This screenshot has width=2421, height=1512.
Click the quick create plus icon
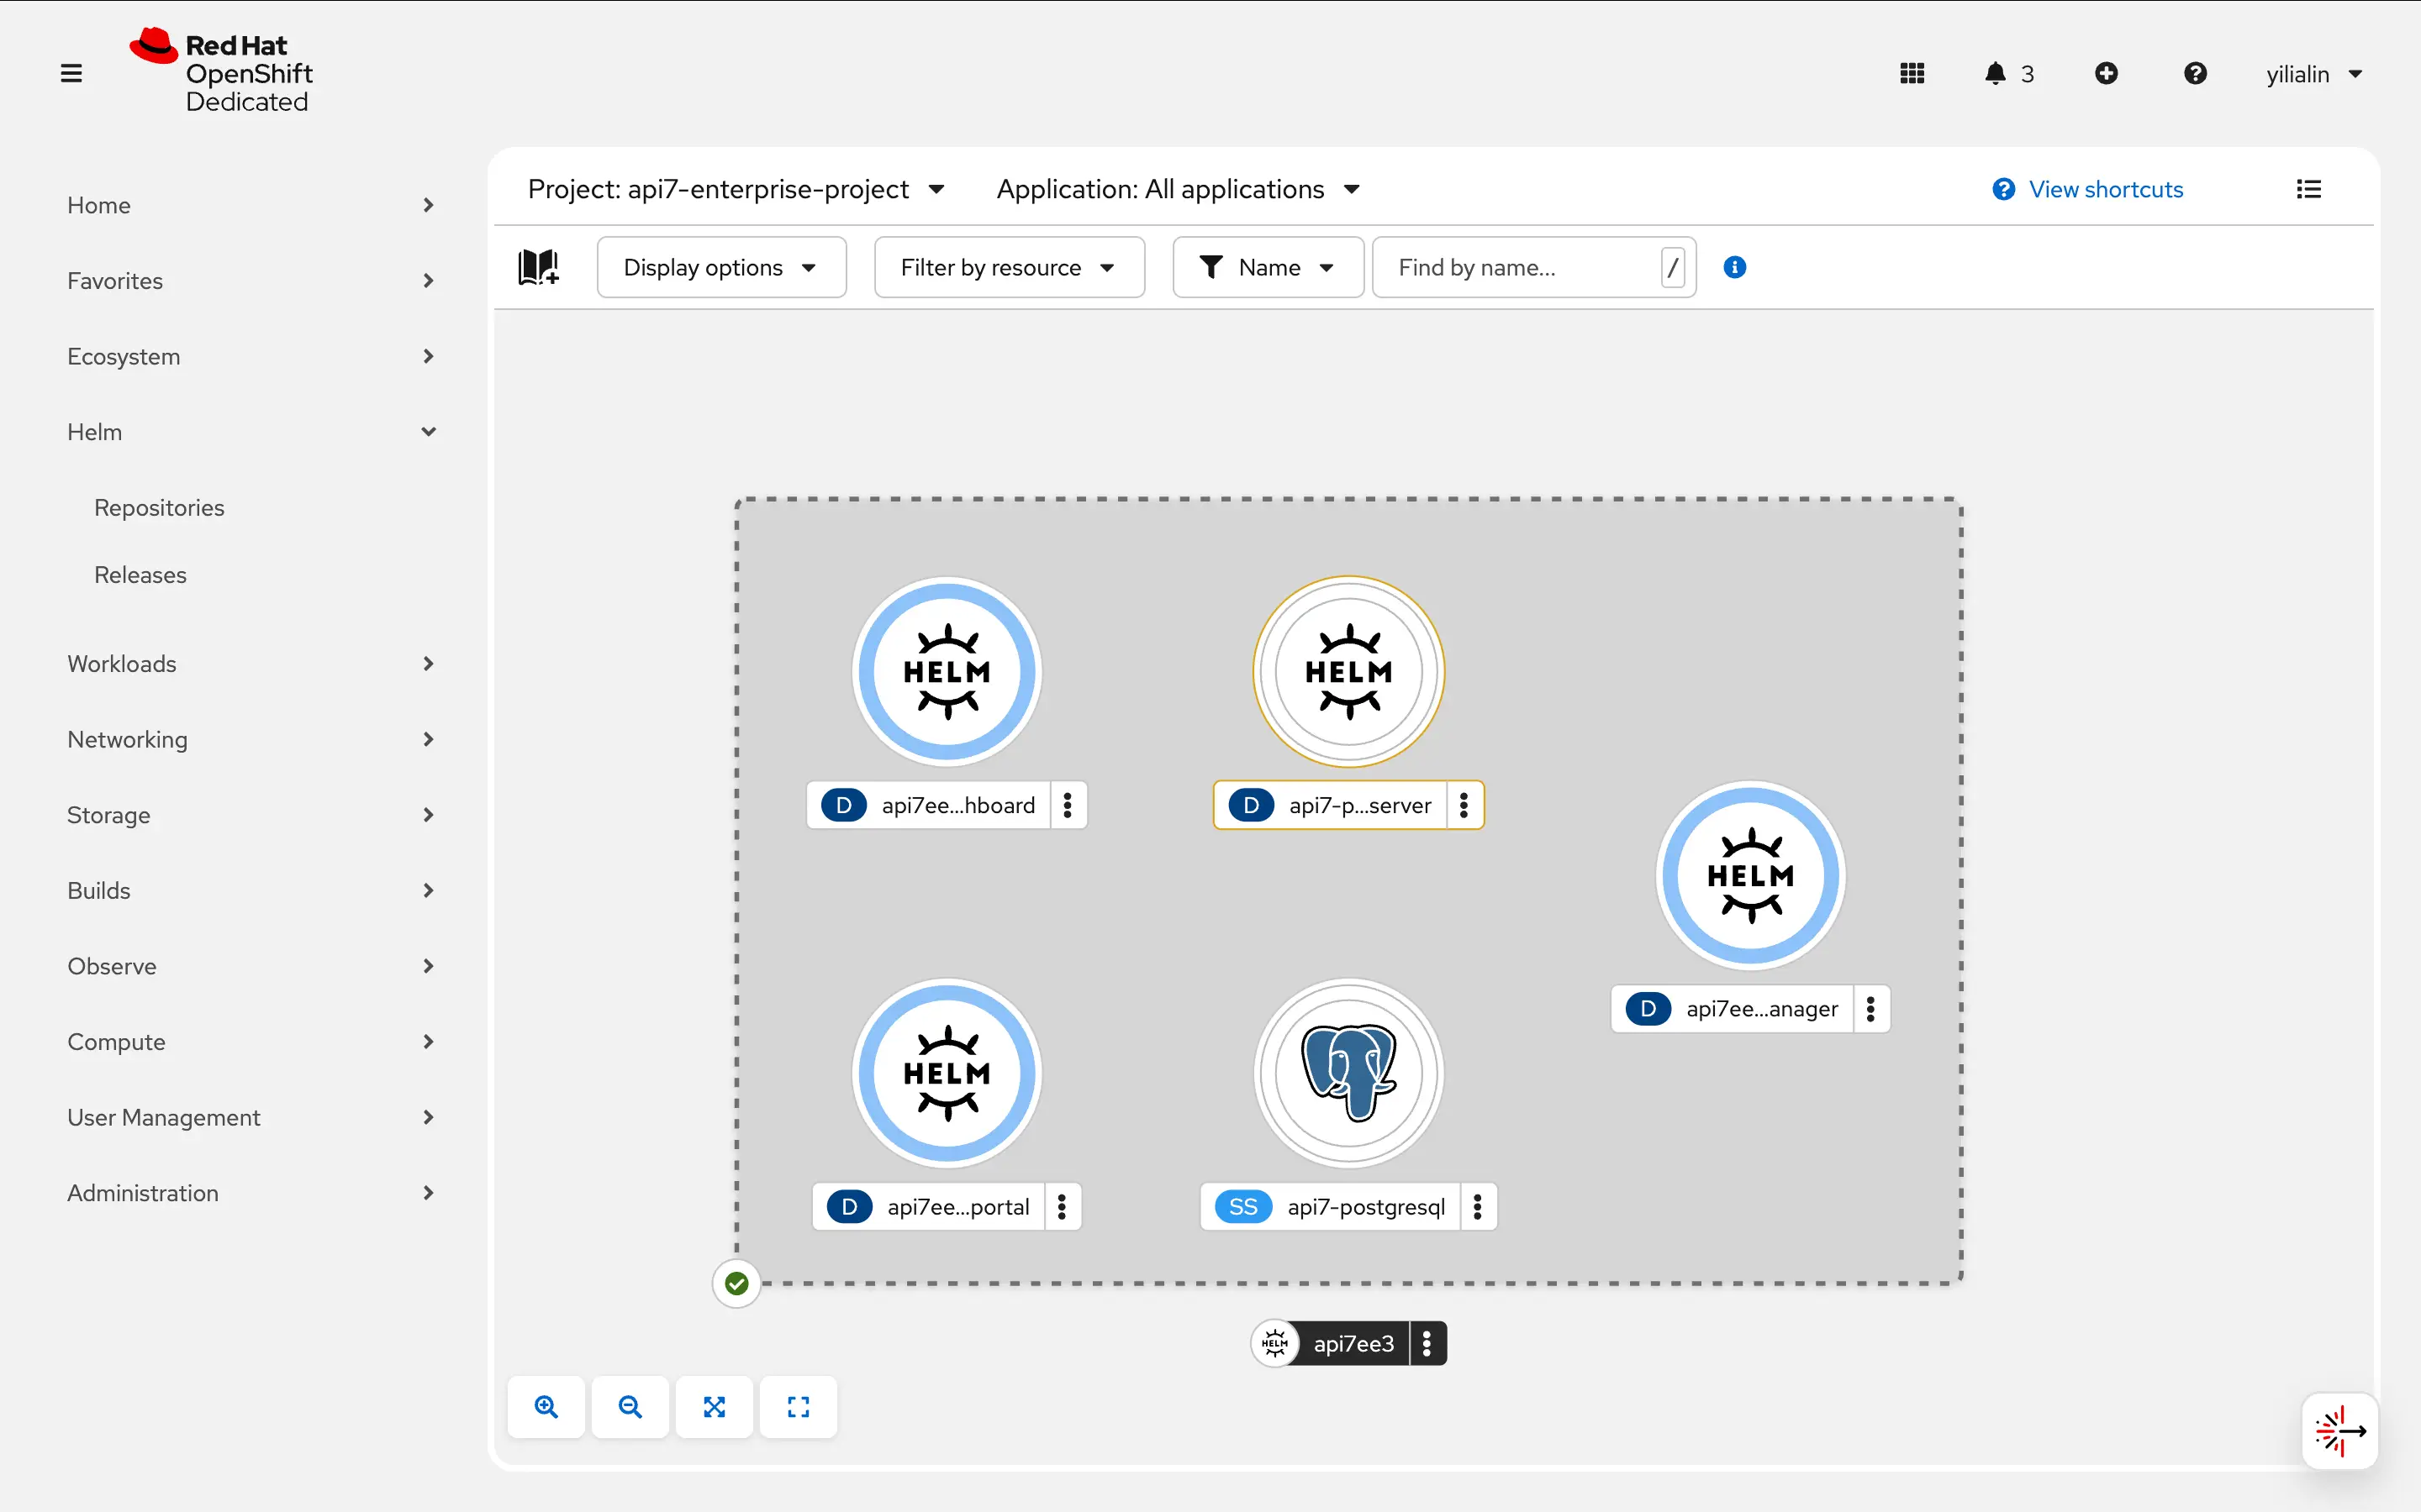pos(2106,74)
